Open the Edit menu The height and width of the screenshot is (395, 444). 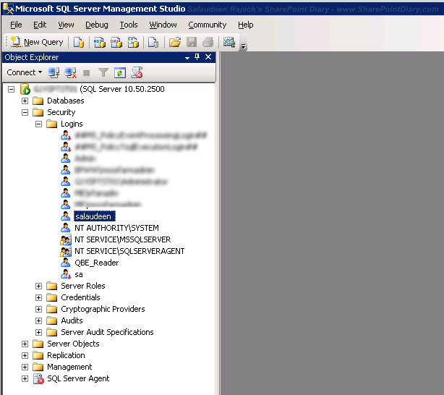click(x=40, y=25)
